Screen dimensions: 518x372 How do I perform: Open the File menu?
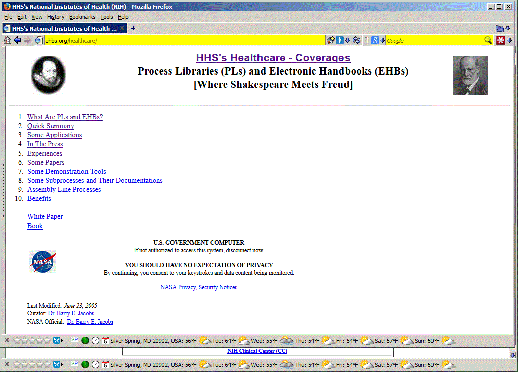(x=8, y=17)
